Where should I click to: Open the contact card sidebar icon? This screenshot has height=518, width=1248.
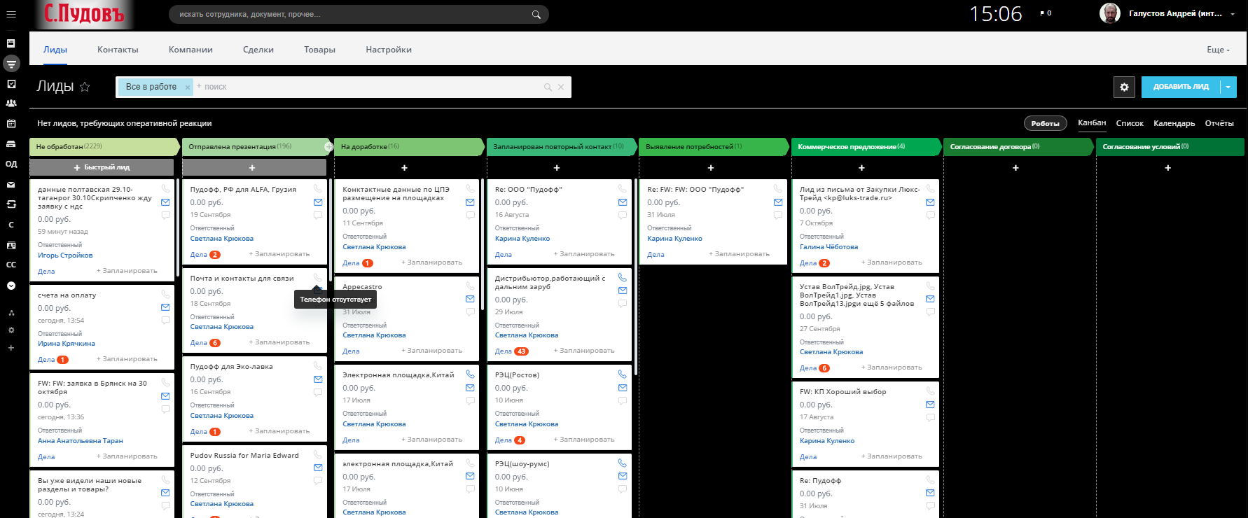click(11, 245)
